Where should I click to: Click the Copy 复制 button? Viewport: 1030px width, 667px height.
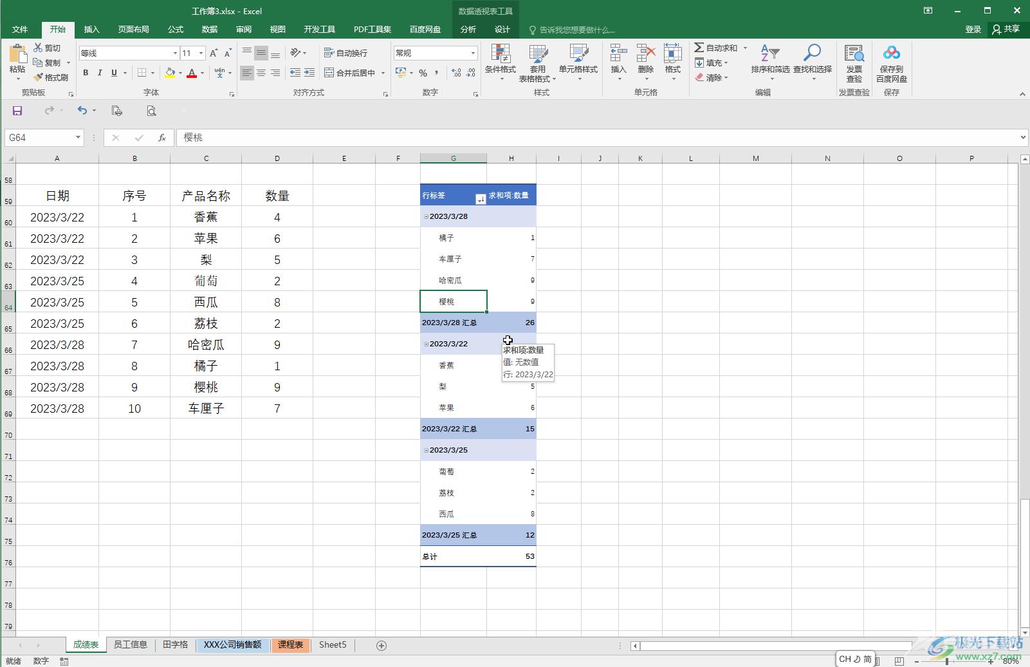pyautogui.click(x=47, y=62)
